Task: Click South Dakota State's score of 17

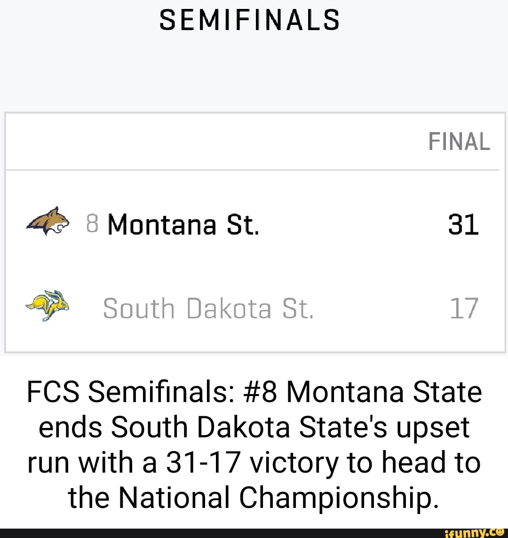Action: pos(464,309)
